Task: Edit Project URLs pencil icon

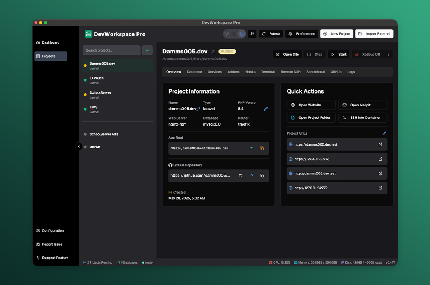Action: [384, 133]
